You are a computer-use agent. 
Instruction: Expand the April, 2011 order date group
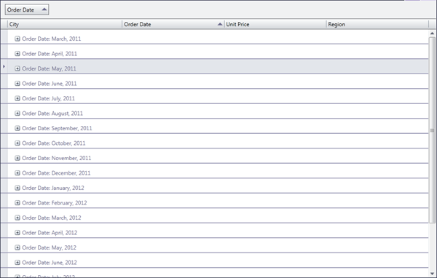click(x=17, y=53)
